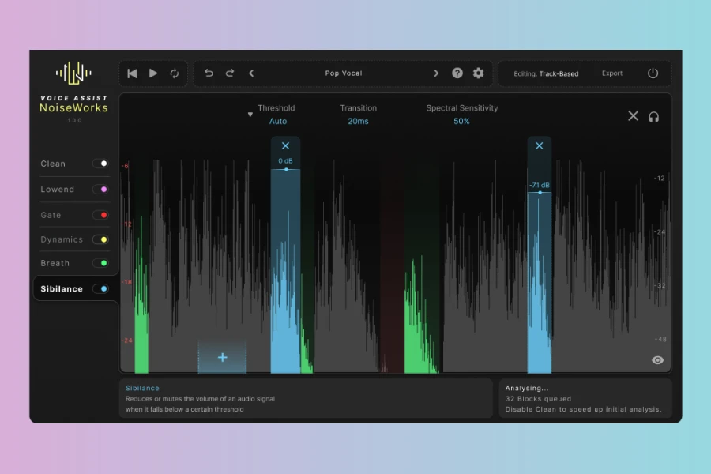Toggle the loop playback icon
Image resolution: width=711 pixels, height=474 pixels.
click(175, 73)
